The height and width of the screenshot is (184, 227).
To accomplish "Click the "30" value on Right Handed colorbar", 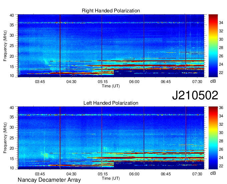I will [x=221, y=39].
